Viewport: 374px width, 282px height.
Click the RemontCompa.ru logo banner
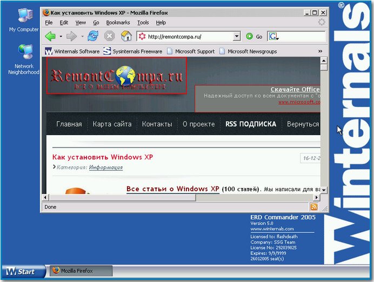click(116, 76)
